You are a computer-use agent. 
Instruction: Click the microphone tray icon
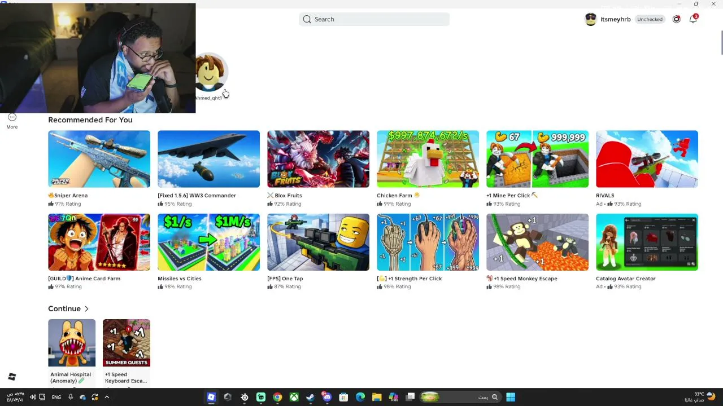71,397
